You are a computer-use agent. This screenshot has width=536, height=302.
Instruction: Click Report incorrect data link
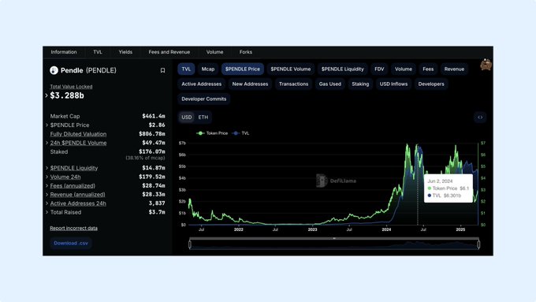click(73, 228)
